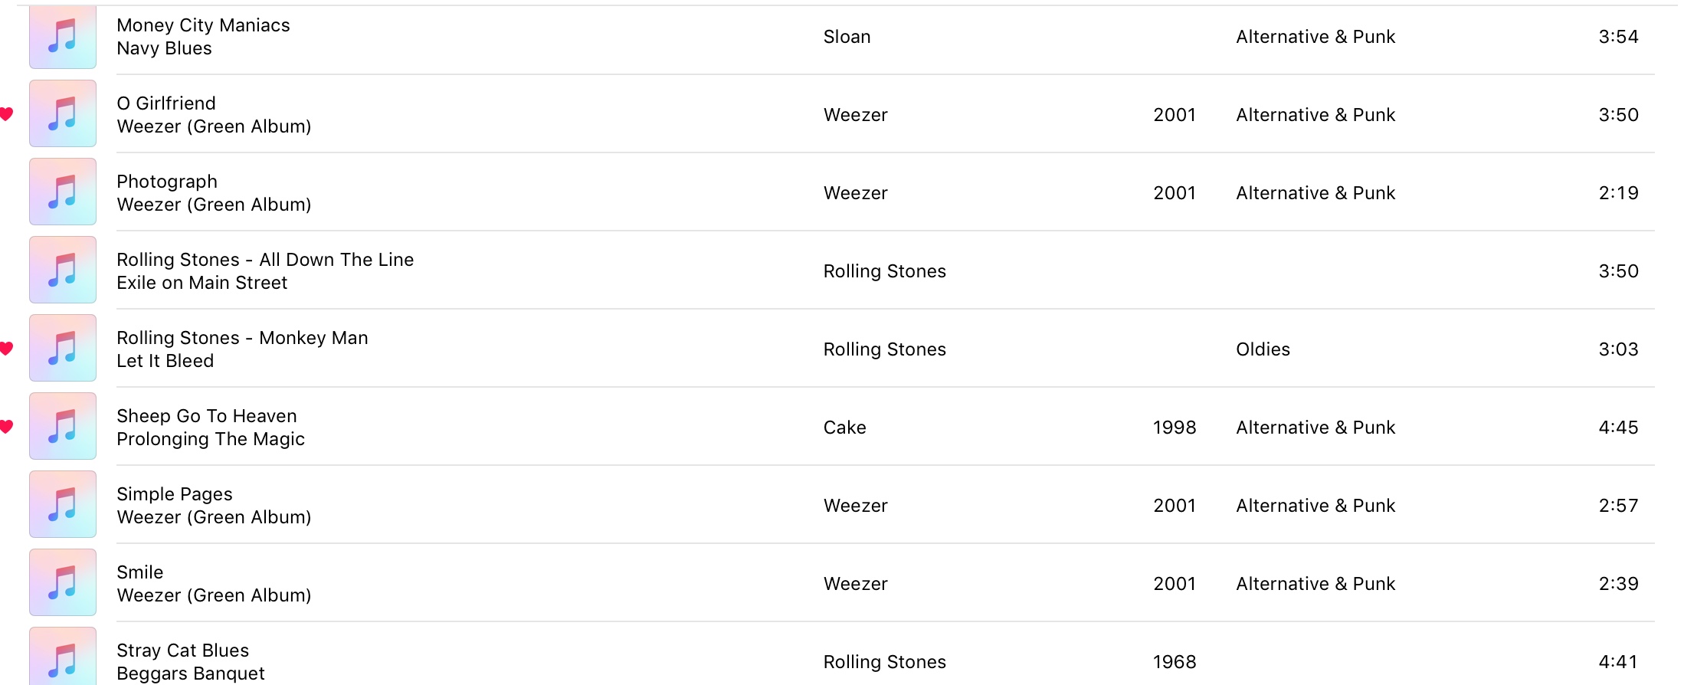The width and height of the screenshot is (1707, 685).
Task: Click the Simple Pages artwork icon
Action: (x=63, y=504)
